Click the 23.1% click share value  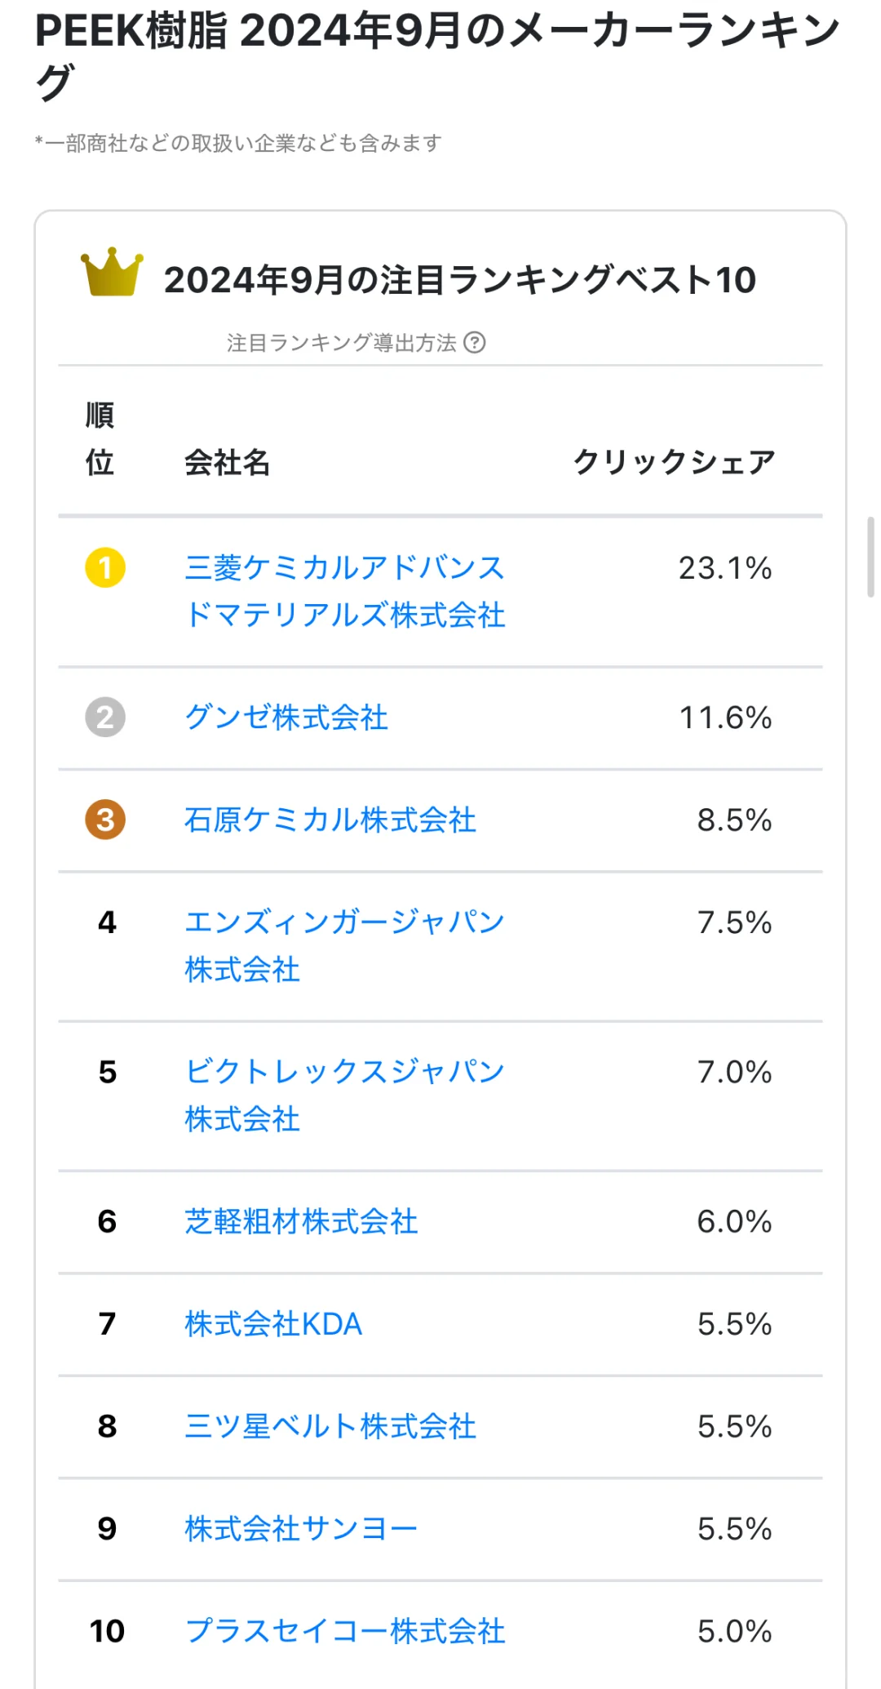click(724, 568)
